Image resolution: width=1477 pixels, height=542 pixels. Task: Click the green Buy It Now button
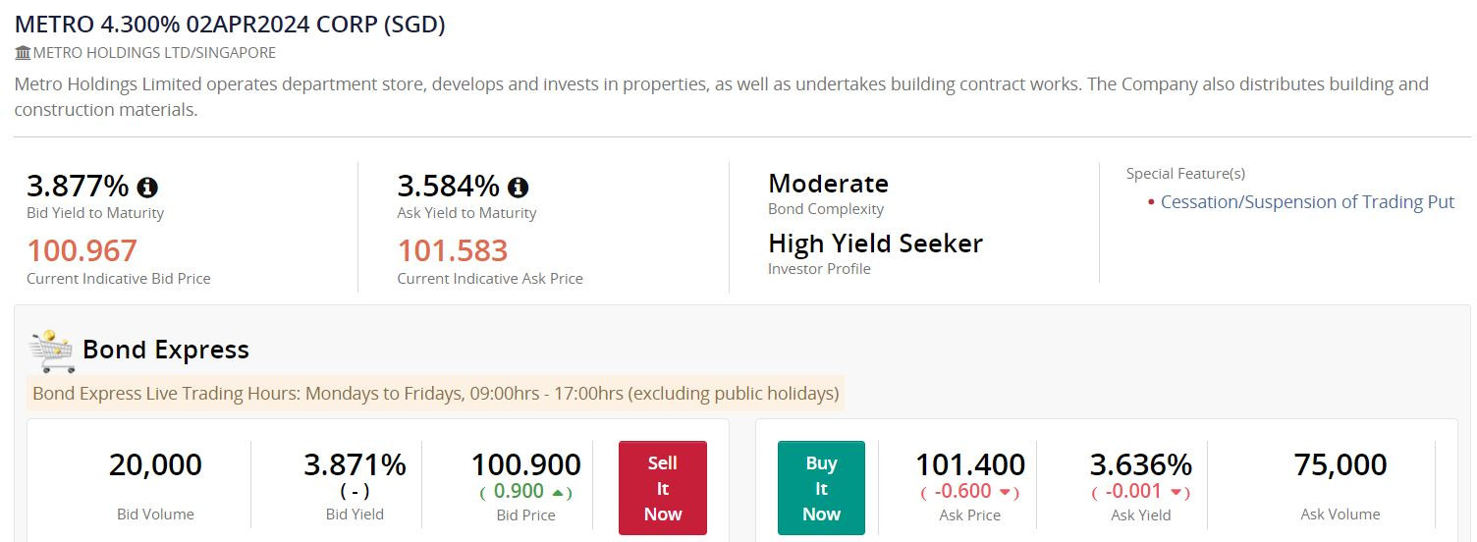pos(821,488)
